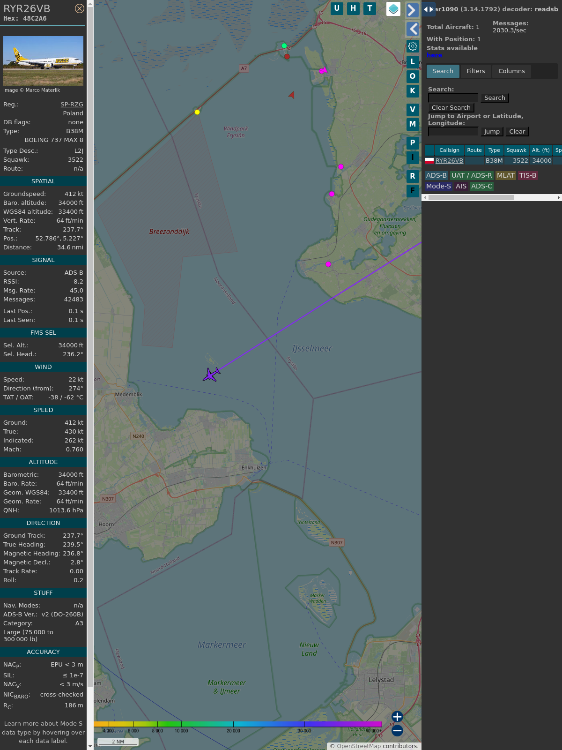Click the U map button
The height and width of the screenshot is (750, 562).
(x=337, y=8)
